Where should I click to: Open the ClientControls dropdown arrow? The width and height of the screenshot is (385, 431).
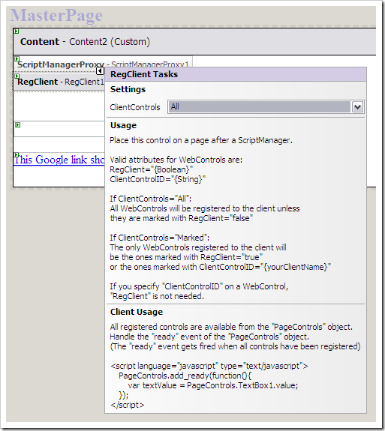[357, 107]
